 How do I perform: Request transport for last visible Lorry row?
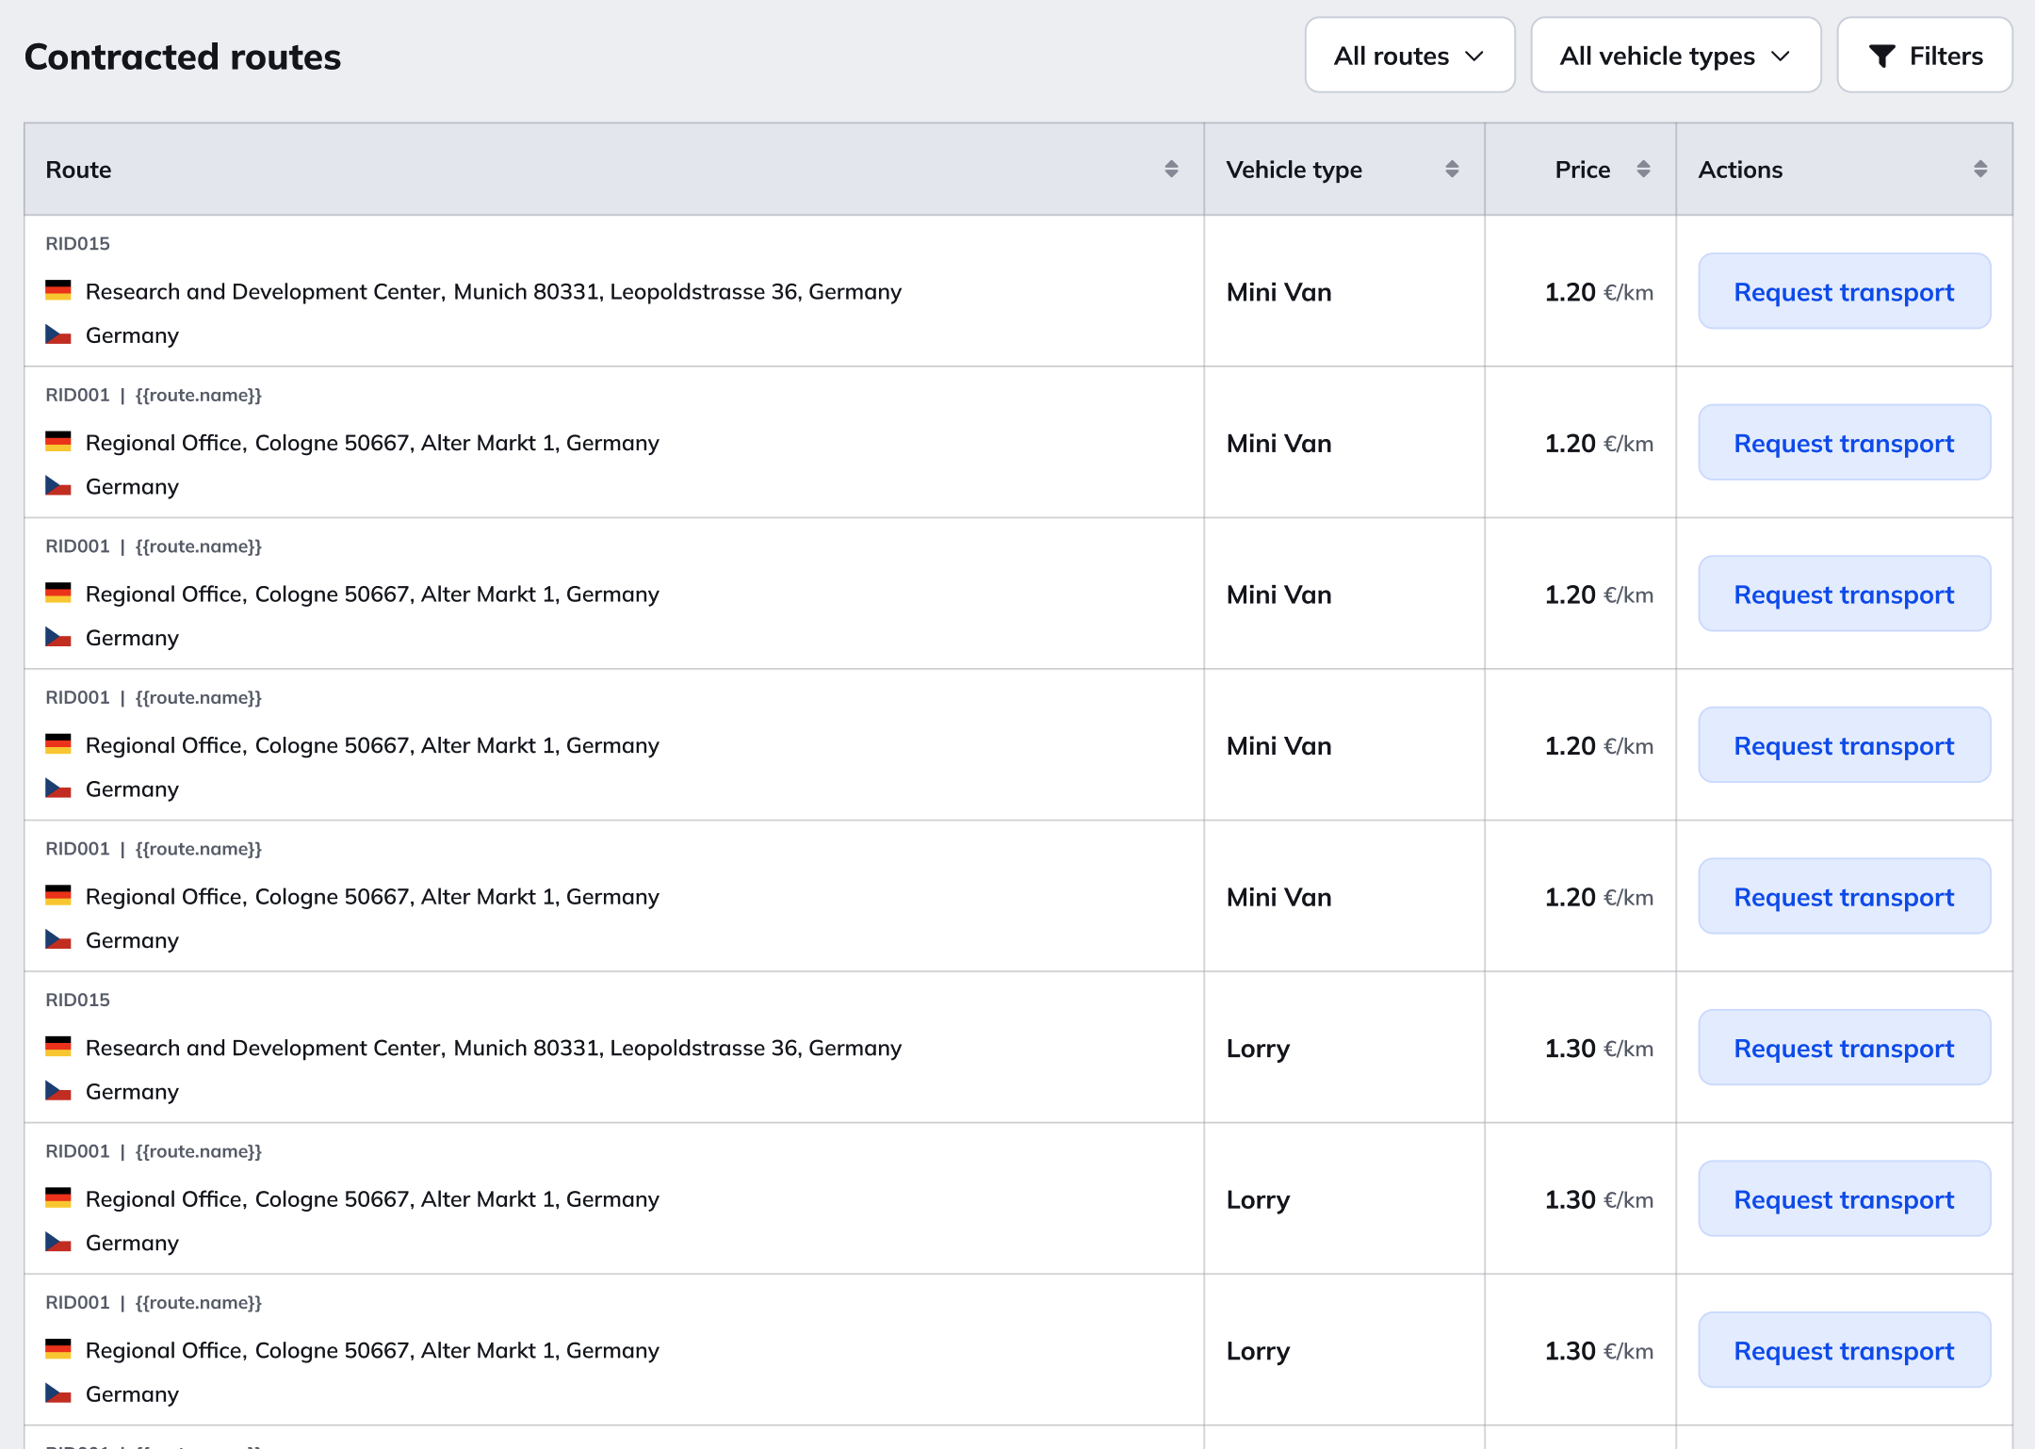point(1844,1351)
